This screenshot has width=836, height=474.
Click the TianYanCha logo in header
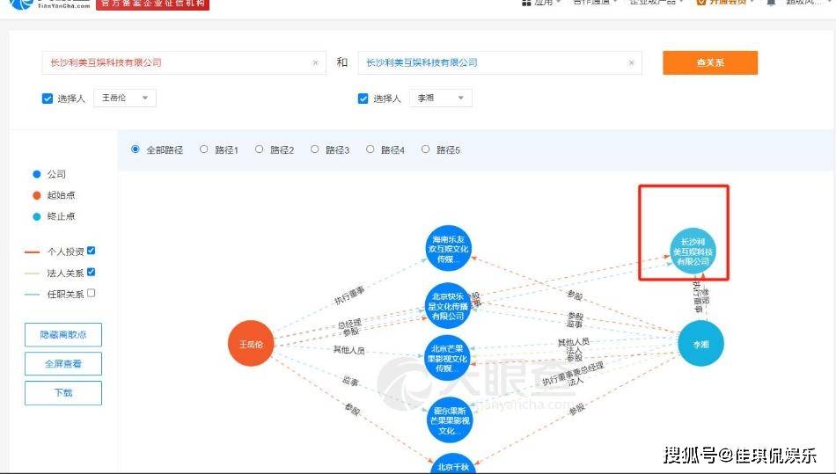tap(51, 4)
